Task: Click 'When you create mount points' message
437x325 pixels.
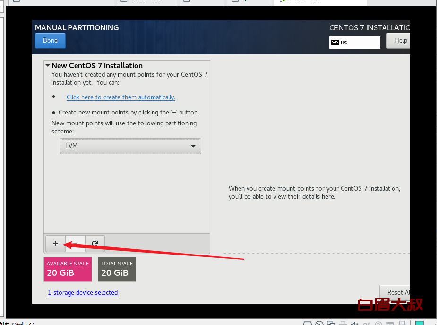Action: pyautogui.click(x=314, y=193)
